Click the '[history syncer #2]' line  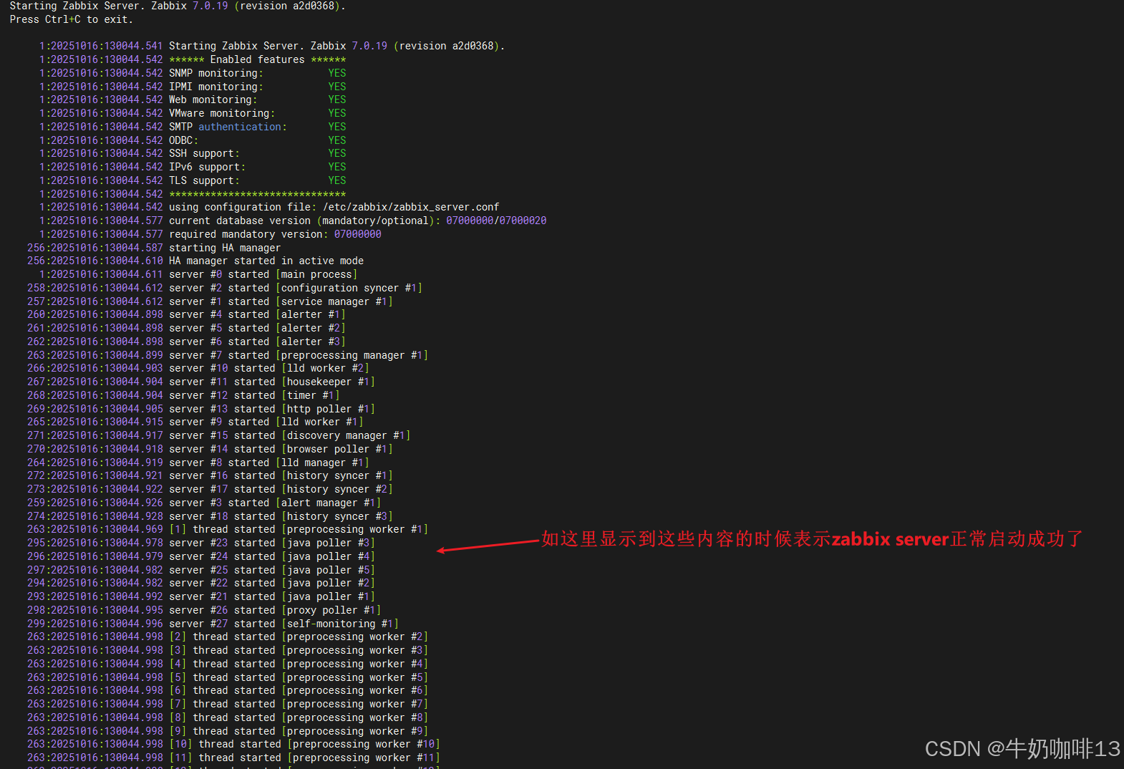click(x=210, y=489)
